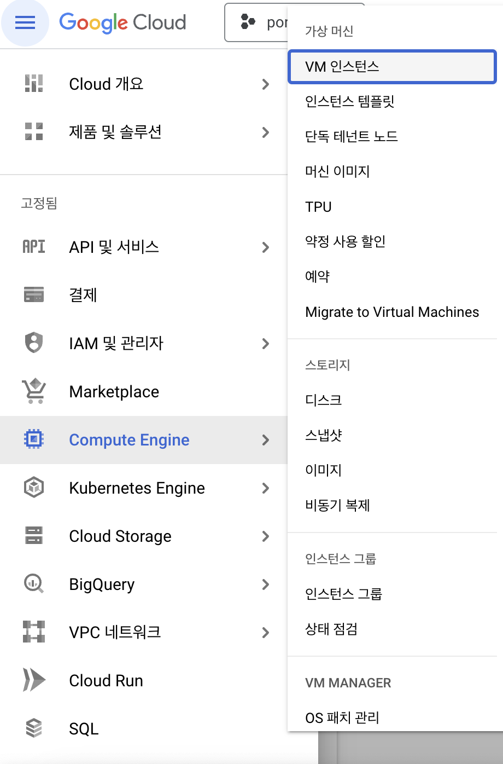Click the API icon for API 및 서비스
This screenshot has width=503, height=764.
[x=34, y=247]
